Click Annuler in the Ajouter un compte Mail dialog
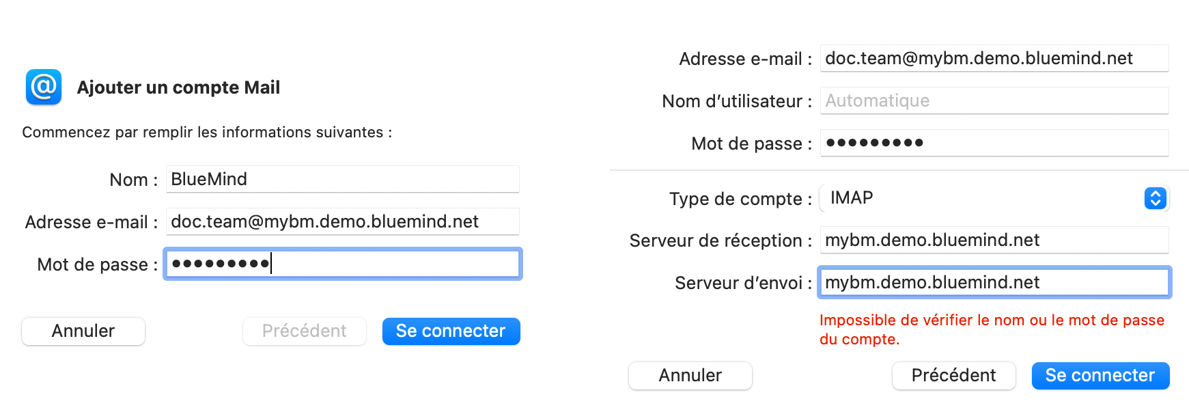The width and height of the screenshot is (1189, 410). (83, 331)
